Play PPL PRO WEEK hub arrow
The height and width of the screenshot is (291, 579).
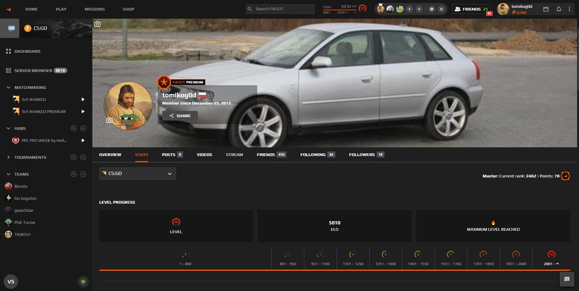tap(83, 140)
